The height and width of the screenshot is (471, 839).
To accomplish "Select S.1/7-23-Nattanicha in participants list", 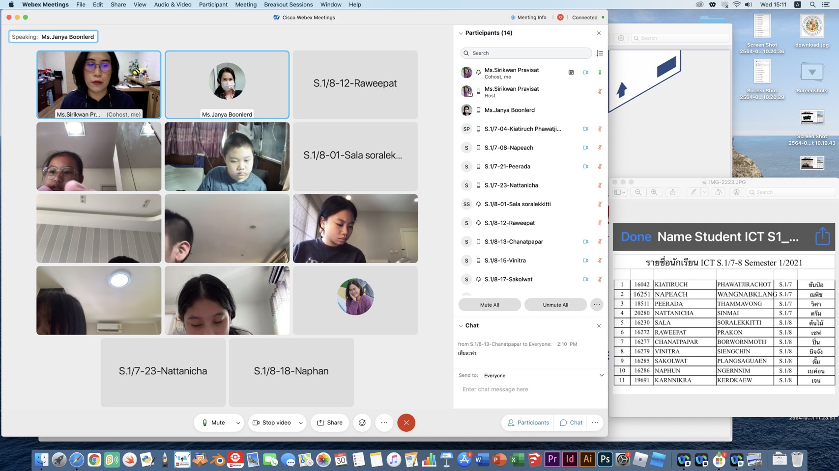I will coord(531,185).
